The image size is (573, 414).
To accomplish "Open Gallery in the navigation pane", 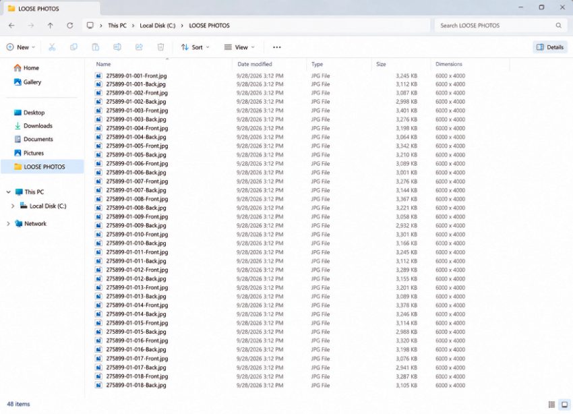I will click(x=28, y=82).
